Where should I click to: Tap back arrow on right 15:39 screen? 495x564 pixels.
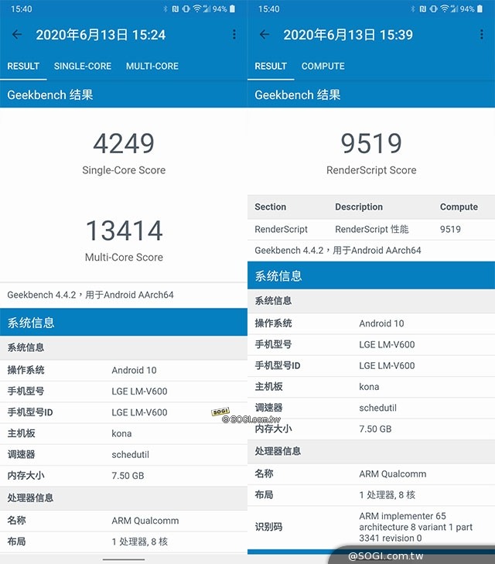pos(265,35)
